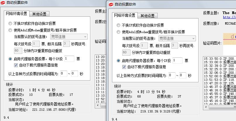Click the 投票成功 count "68" in front window
236x121 pixels.
pyautogui.click(x=139, y=96)
